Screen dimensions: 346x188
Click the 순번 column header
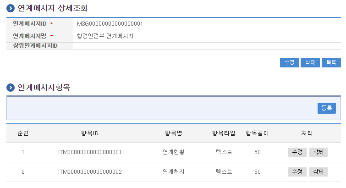pos(23,133)
